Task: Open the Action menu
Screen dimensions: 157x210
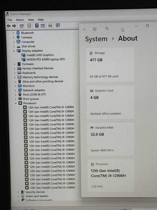Action: 20,20
